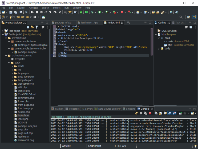Open the Navigate menu
This screenshot has width=198, height=149.
[x=33, y=8]
